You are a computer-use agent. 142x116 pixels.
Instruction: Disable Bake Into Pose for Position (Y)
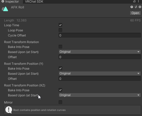pyautogui.click(x=60, y=68)
